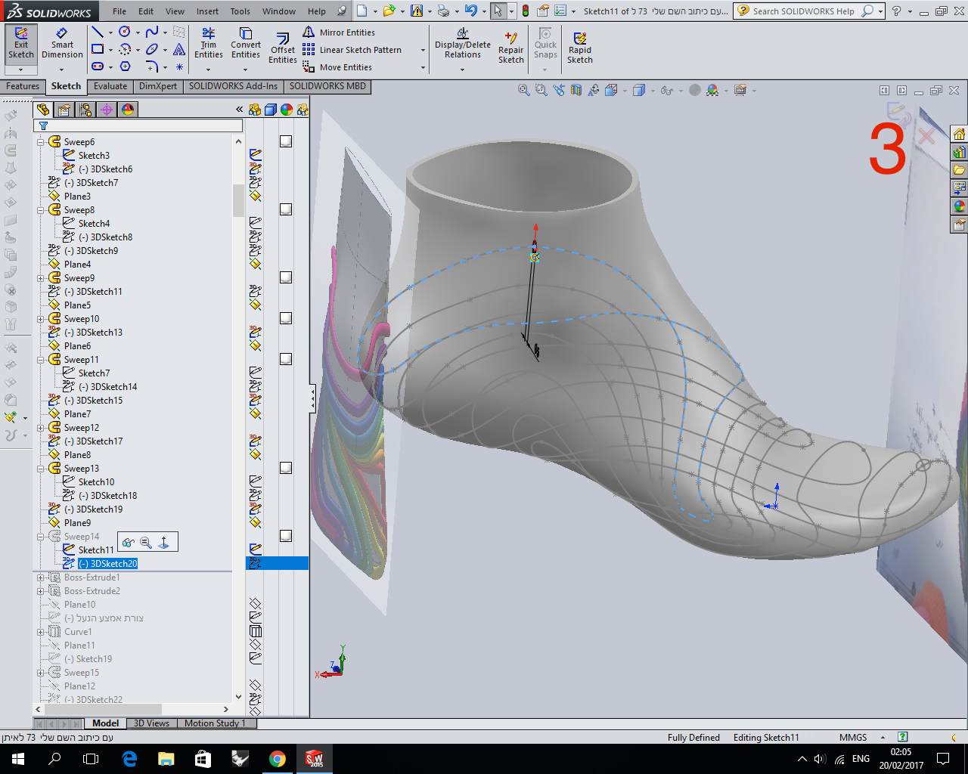Select the Polygon sketch tool
Image resolution: width=968 pixels, height=774 pixels.
tap(126, 67)
